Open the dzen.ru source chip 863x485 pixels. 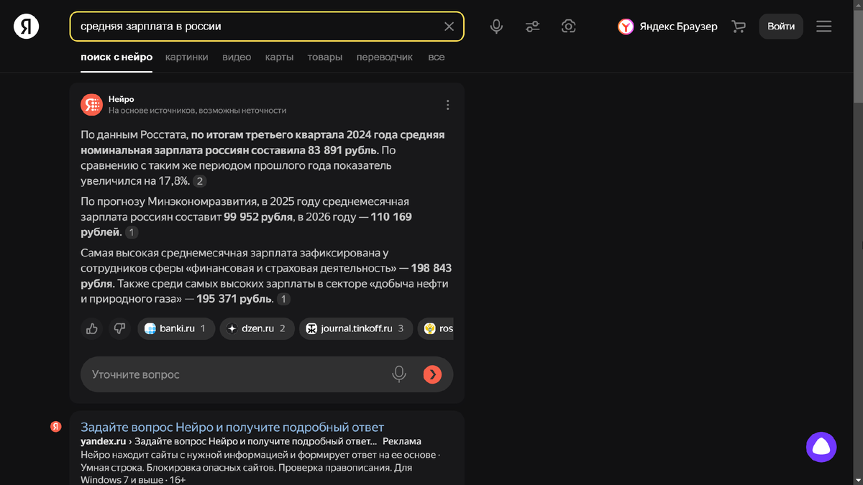coord(257,328)
